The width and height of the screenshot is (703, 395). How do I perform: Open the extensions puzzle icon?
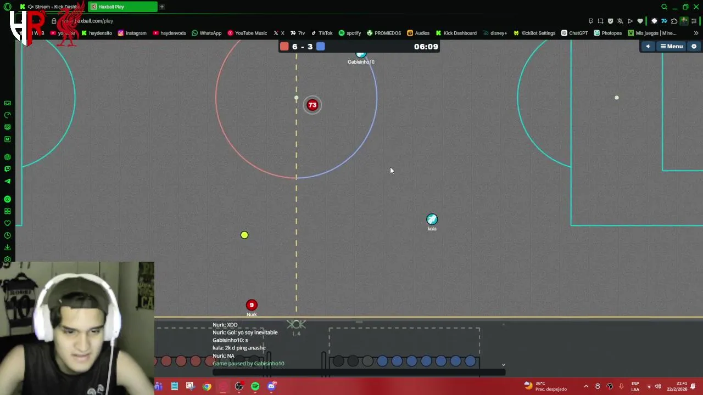tap(674, 21)
